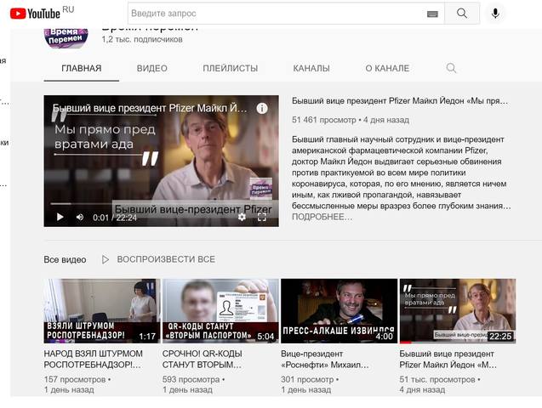Viewport: 542px width, 408px height.
Task: Open the featured video title link beside the player
Action: point(400,101)
